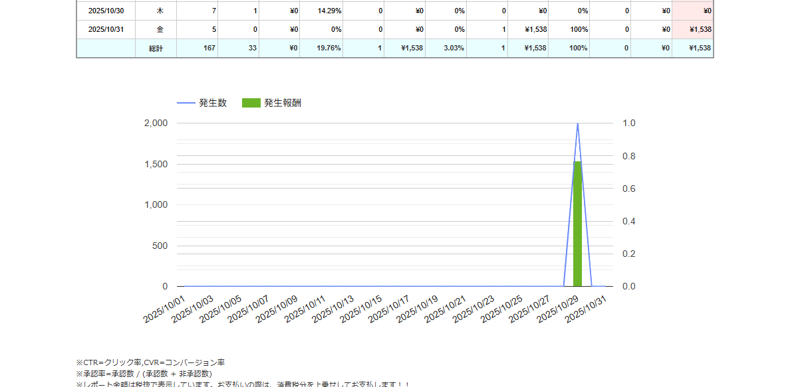The width and height of the screenshot is (800, 387).
Task: Click the blue 発生数 legend line marker
Action: click(x=186, y=103)
